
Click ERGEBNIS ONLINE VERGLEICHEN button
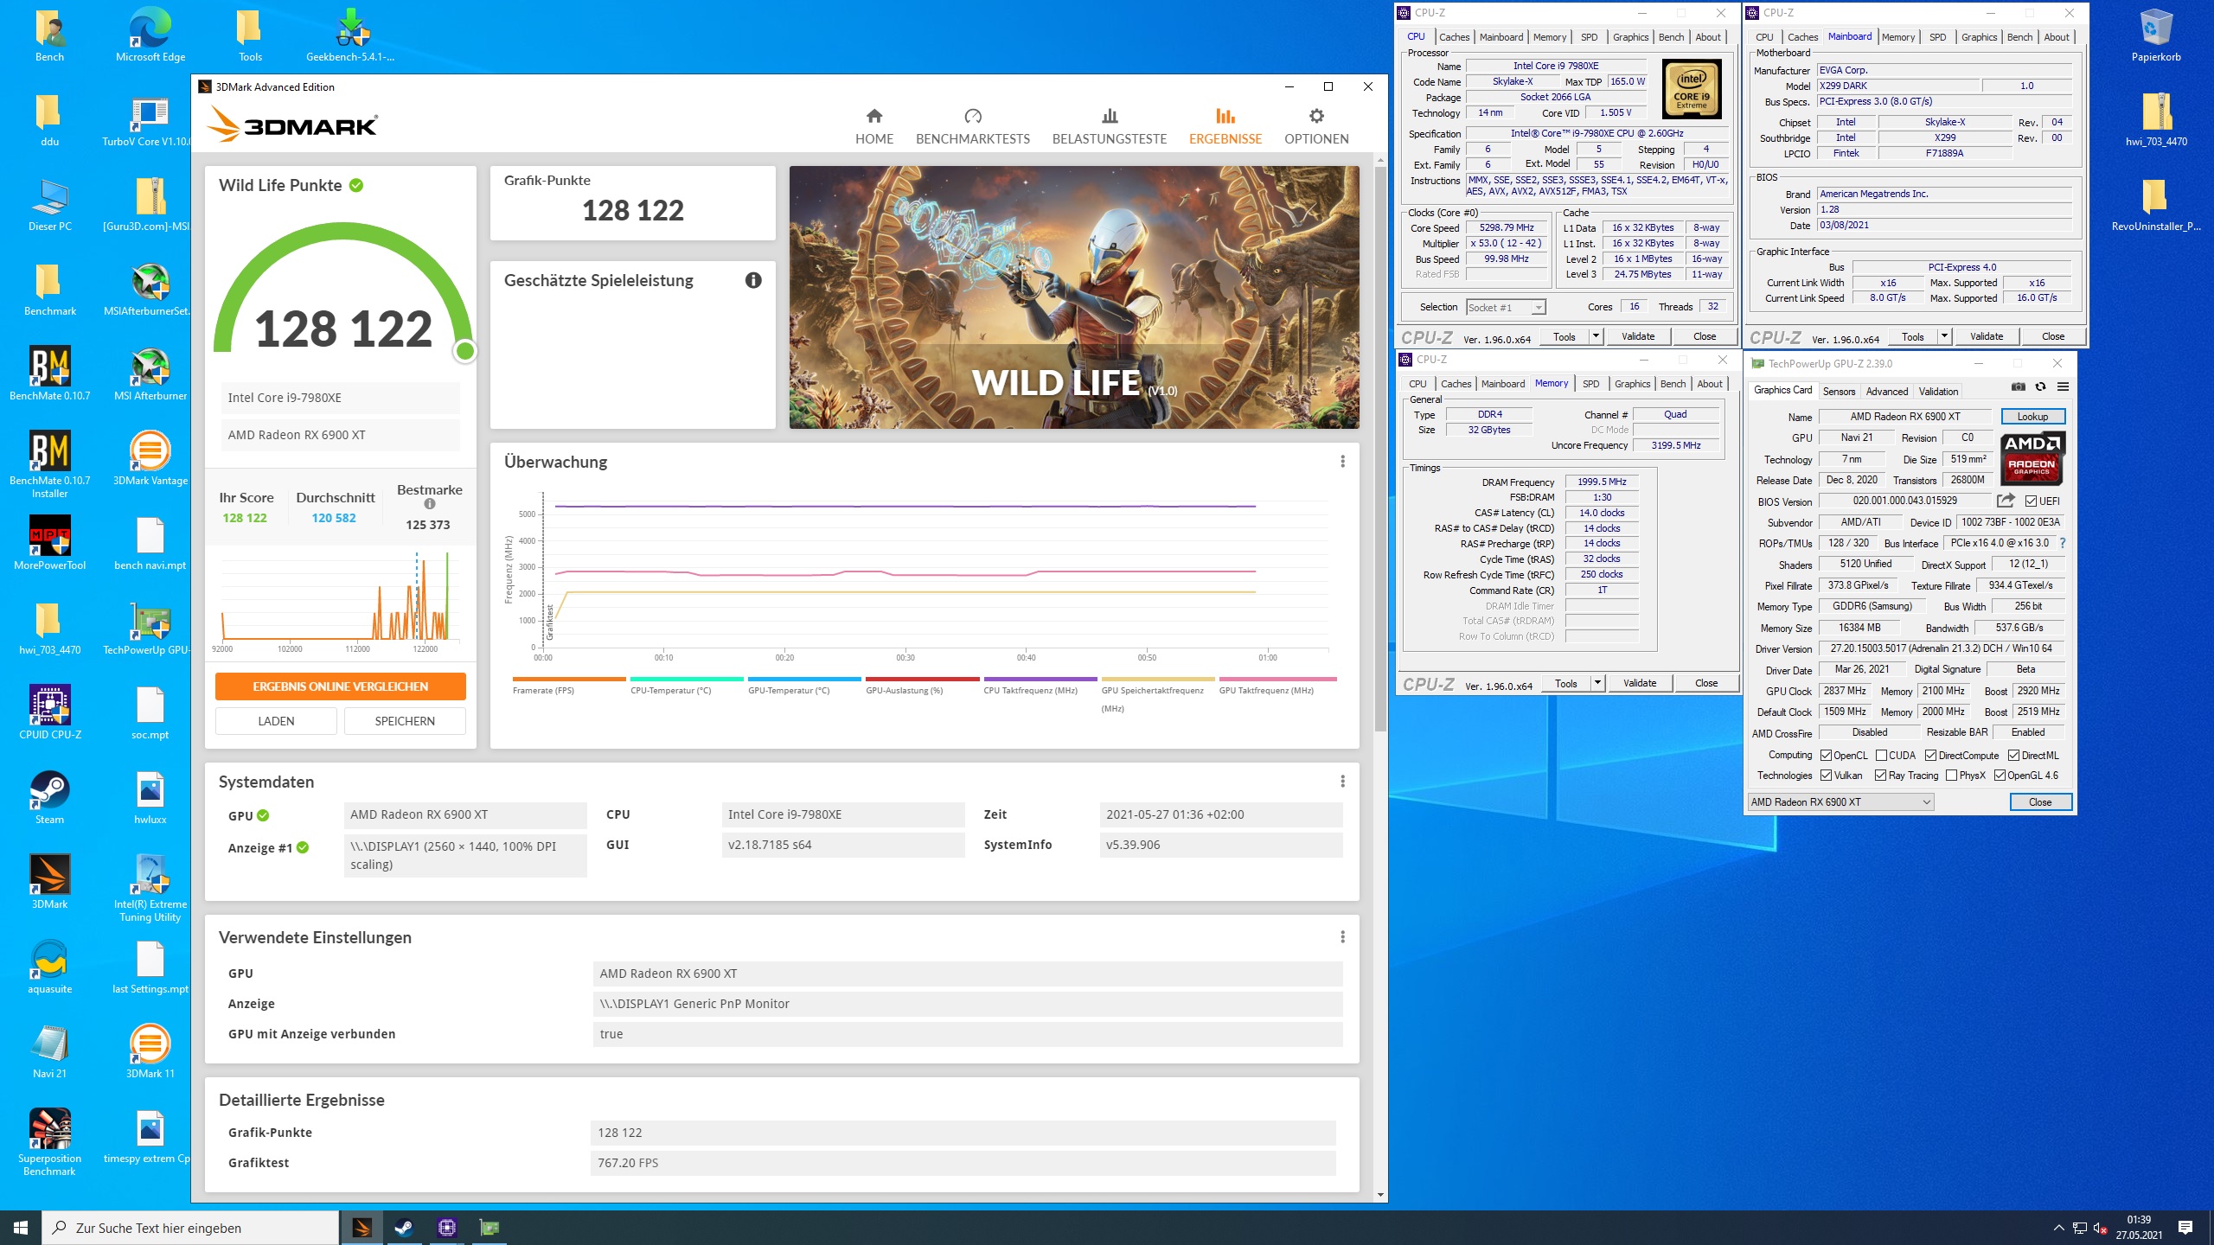click(340, 686)
